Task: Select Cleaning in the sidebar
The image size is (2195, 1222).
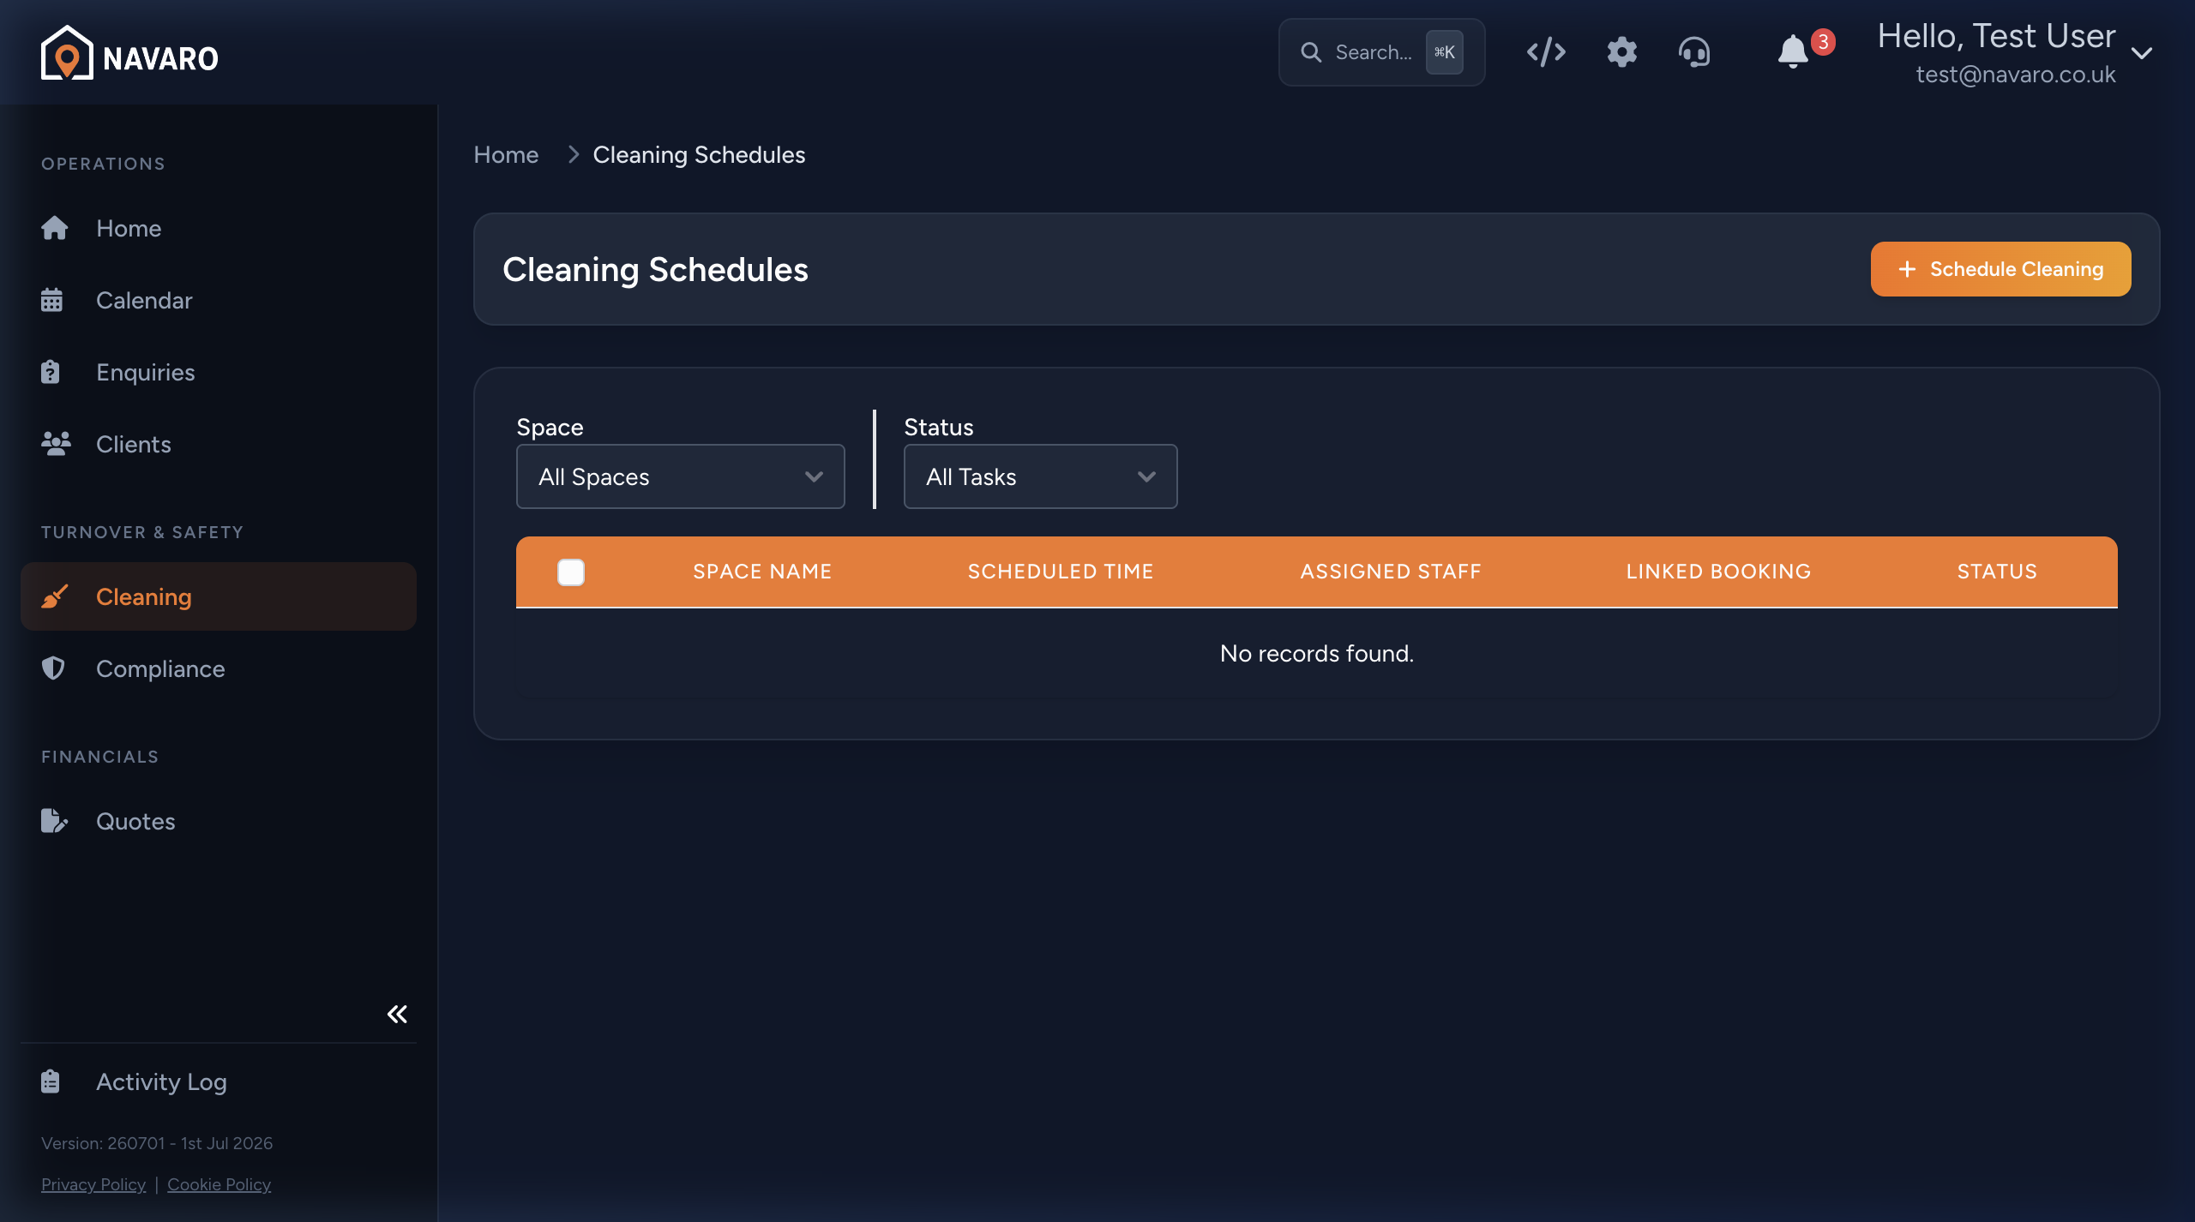Action: pyautogui.click(x=219, y=596)
